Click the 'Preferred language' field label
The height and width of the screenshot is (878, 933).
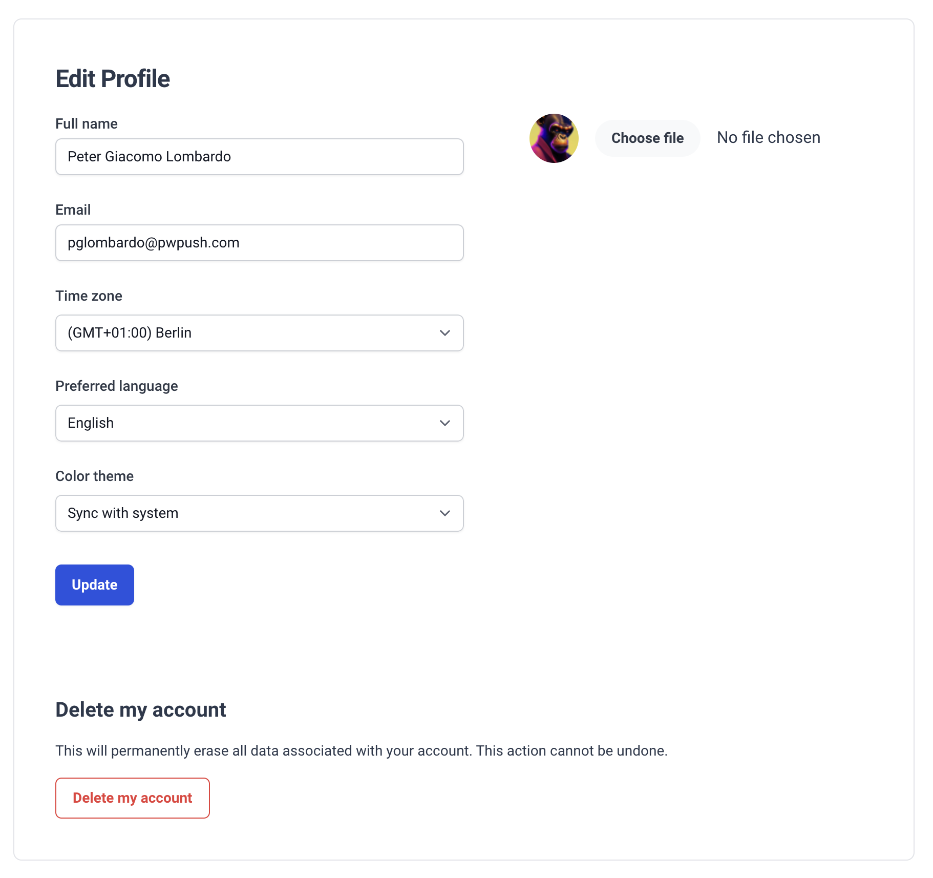[x=117, y=386]
